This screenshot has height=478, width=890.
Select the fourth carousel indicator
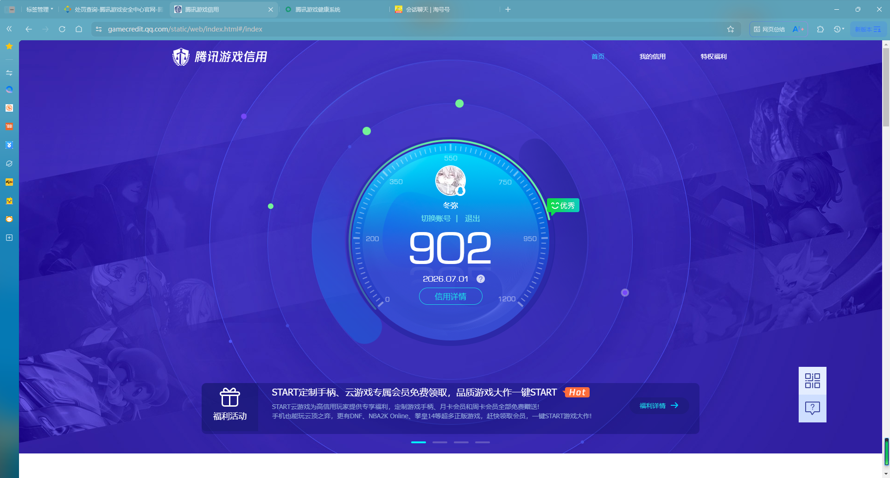(483, 442)
